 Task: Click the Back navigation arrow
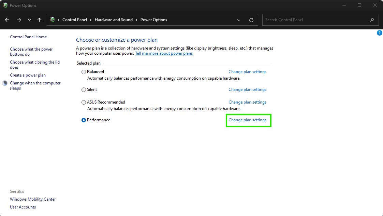point(7,20)
